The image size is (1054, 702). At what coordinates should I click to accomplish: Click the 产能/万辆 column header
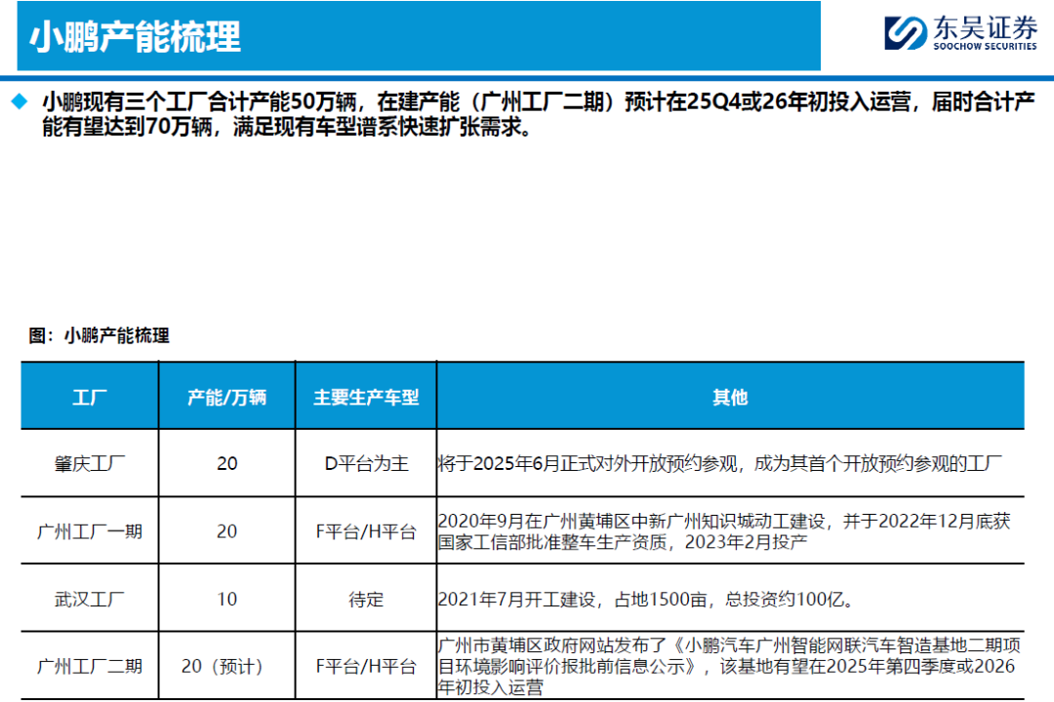[226, 397]
